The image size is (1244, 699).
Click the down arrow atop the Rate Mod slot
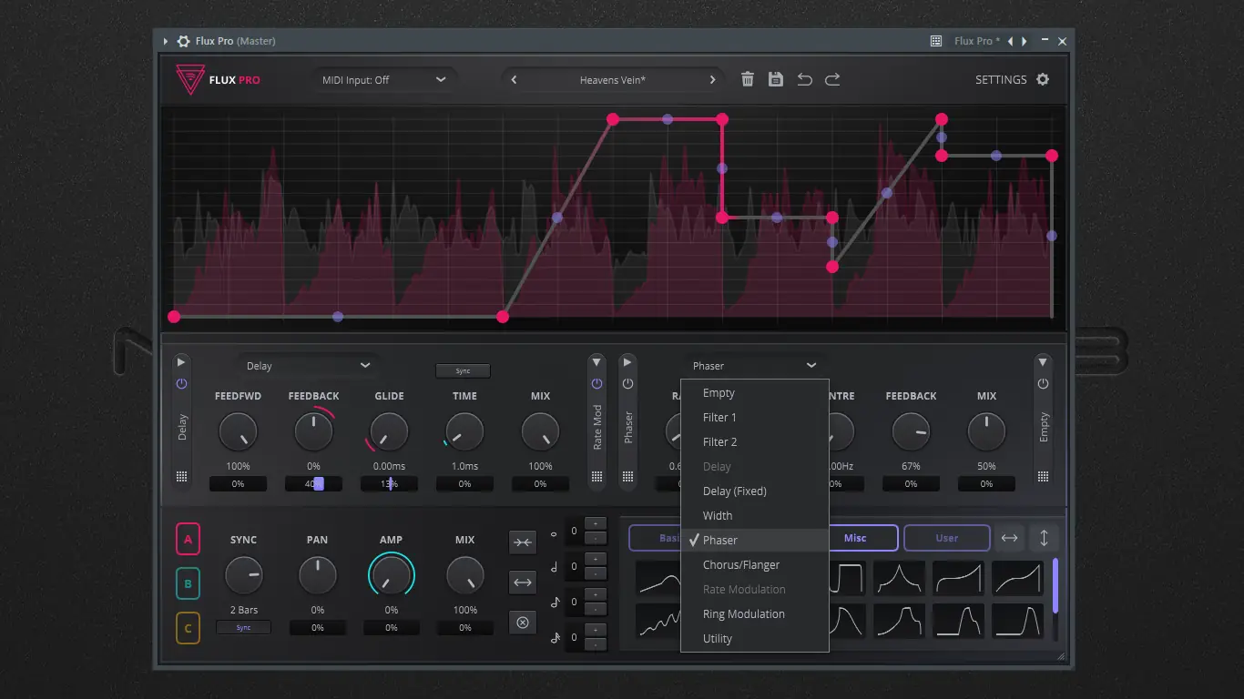pos(597,361)
